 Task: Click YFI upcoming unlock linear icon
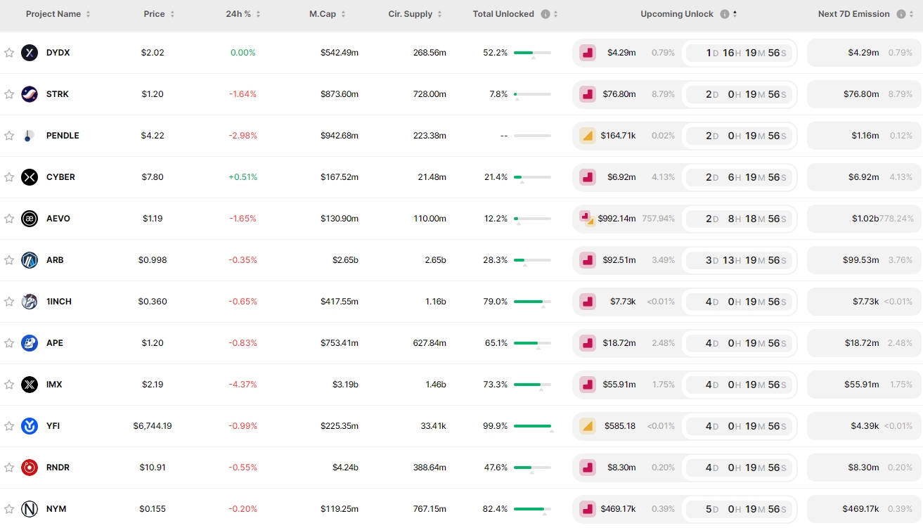(x=588, y=426)
